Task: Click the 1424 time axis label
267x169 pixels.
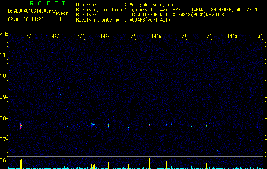Action: [105, 36]
